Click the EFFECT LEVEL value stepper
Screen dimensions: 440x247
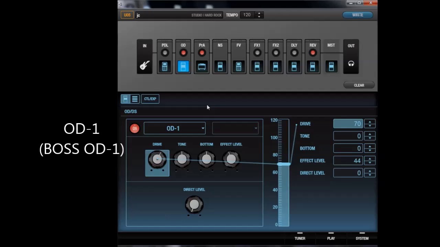370,161
